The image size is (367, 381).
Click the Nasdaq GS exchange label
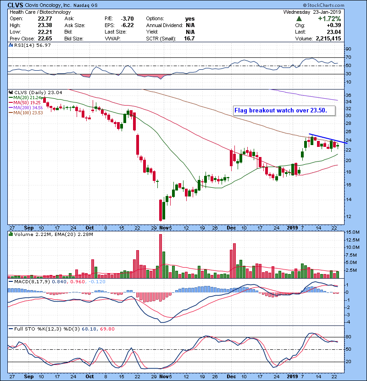point(85,6)
